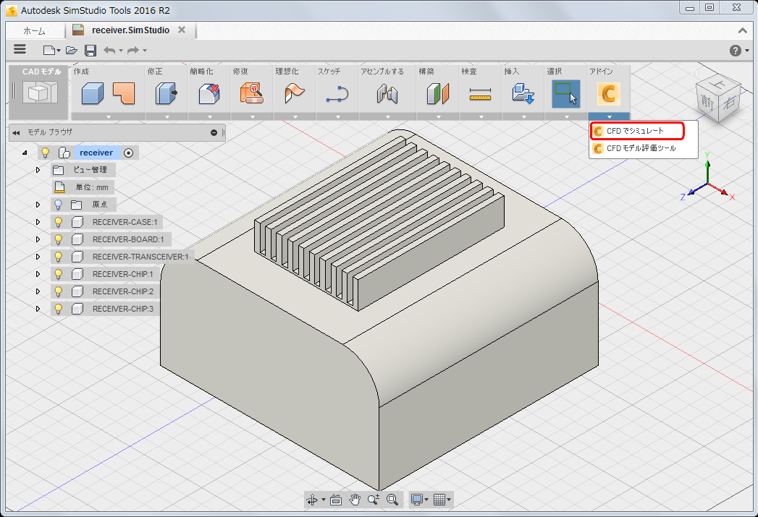Click the New document icon
This screenshot has height=517, width=758.
coord(49,50)
